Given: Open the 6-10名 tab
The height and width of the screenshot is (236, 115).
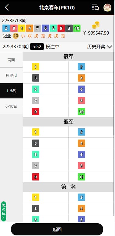Looking at the screenshot, I should pyautogui.click(x=11, y=106).
